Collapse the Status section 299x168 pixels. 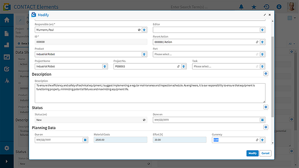(266, 107)
